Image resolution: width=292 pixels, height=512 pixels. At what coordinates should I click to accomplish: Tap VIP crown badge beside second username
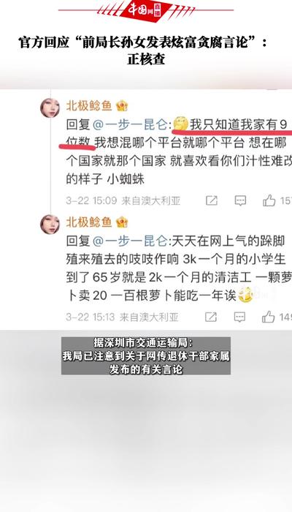[122, 222]
